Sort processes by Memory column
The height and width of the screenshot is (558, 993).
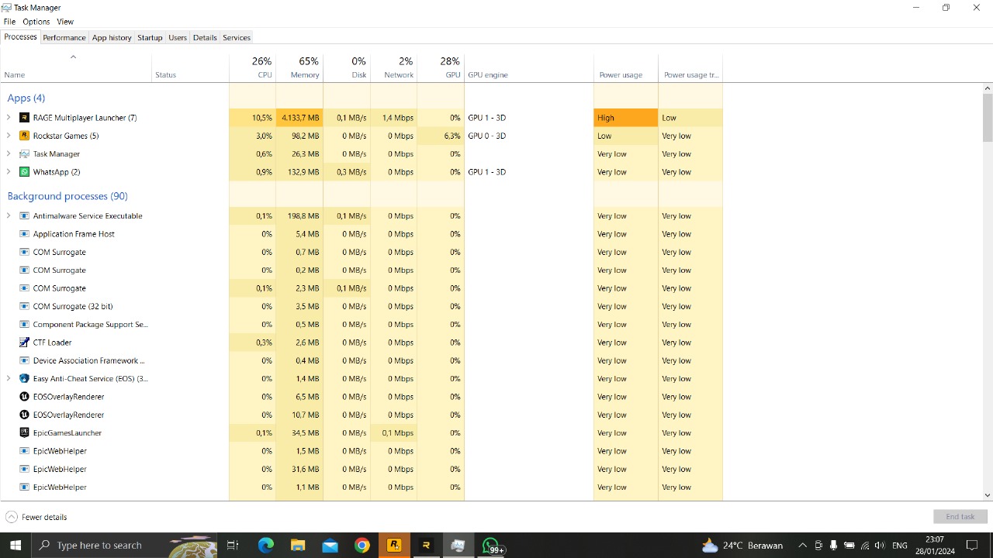[x=299, y=67]
